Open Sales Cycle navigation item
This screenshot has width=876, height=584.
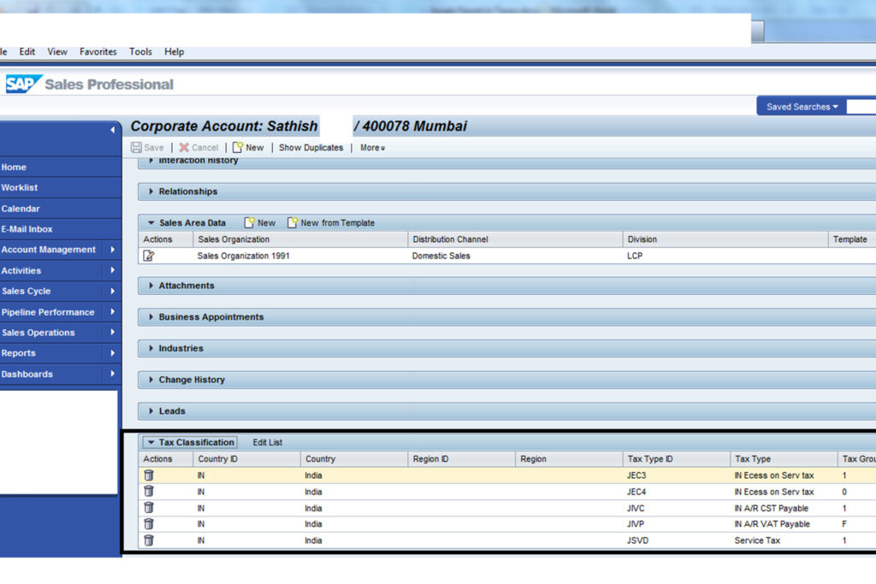[26, 291]
